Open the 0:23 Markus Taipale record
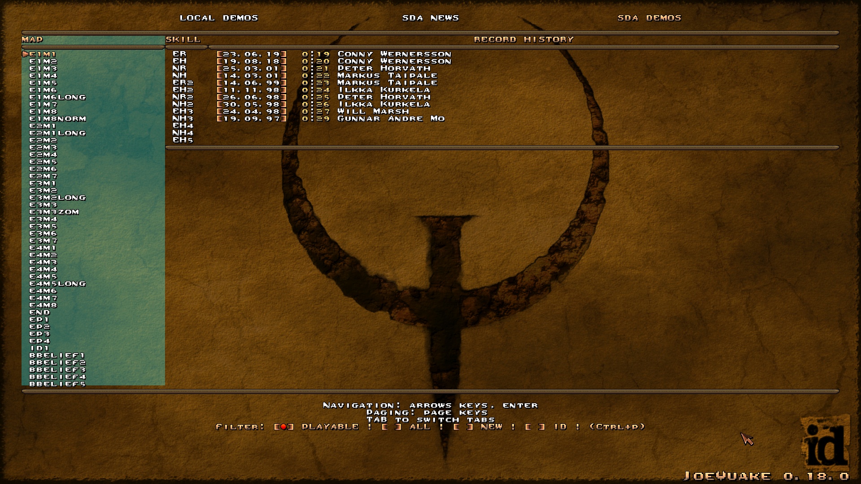This screenshot has width=861, height=484. 326,83
